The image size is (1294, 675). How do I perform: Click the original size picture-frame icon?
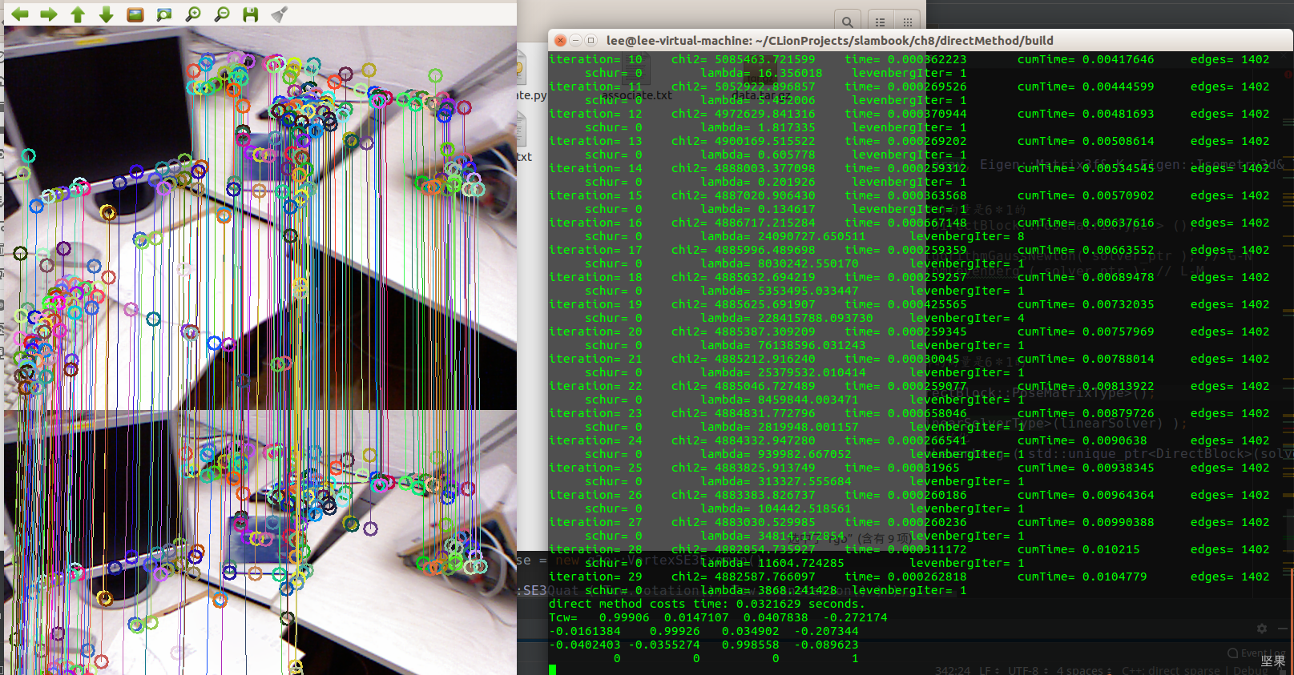(135, 14)
